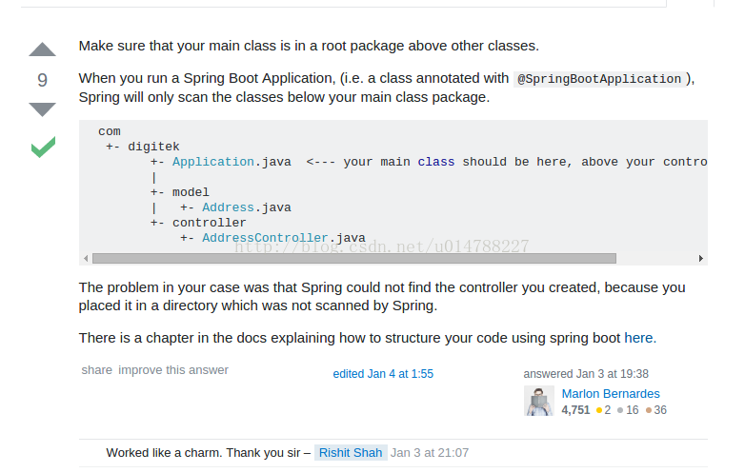View edit history 'edited Jan 4 at 1:55'
Screen dimensions: 745x473
click(383, 374)
